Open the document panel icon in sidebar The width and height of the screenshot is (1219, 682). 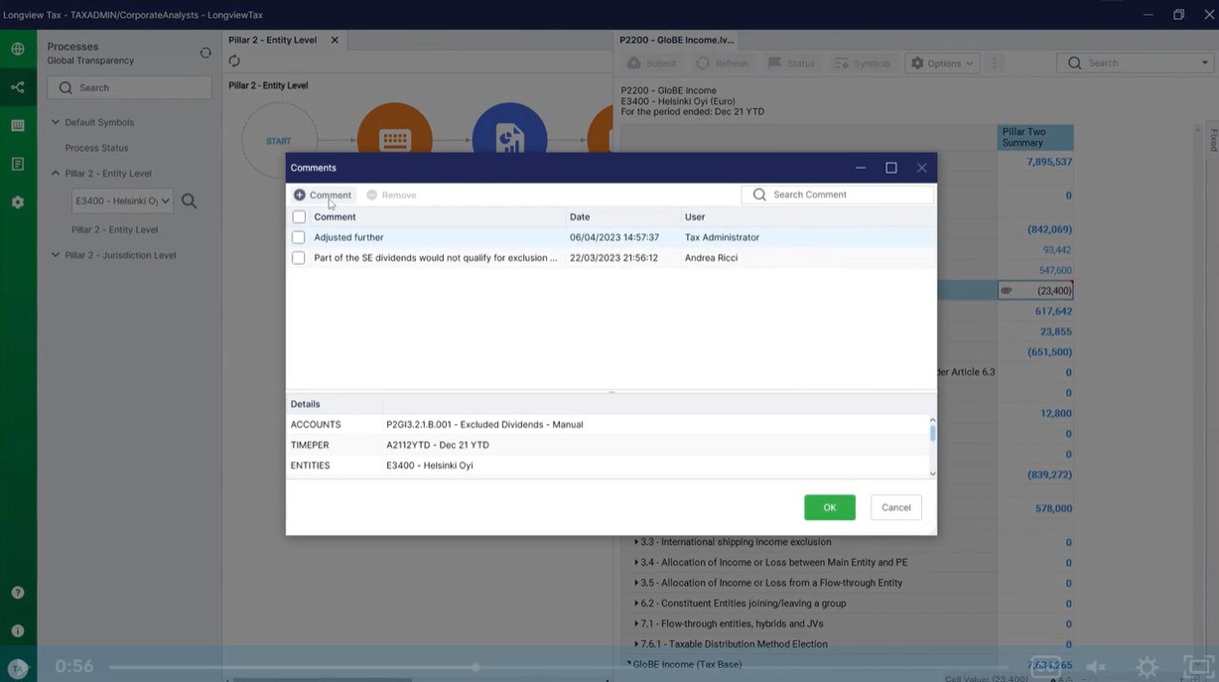coord(17,163)
